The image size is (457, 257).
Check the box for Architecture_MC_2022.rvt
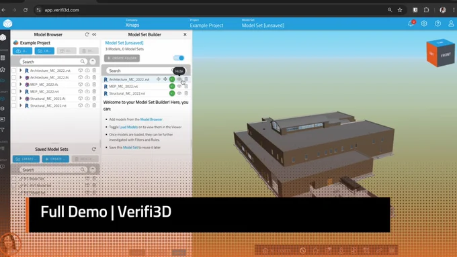(x=13, y=70)
